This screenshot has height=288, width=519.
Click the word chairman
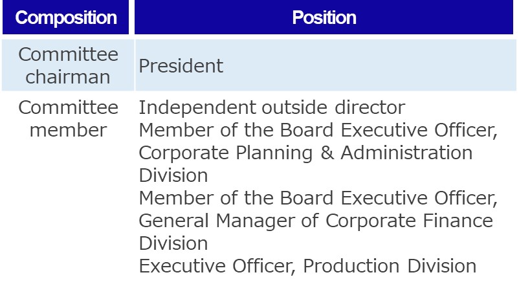[x=68, y=77]
